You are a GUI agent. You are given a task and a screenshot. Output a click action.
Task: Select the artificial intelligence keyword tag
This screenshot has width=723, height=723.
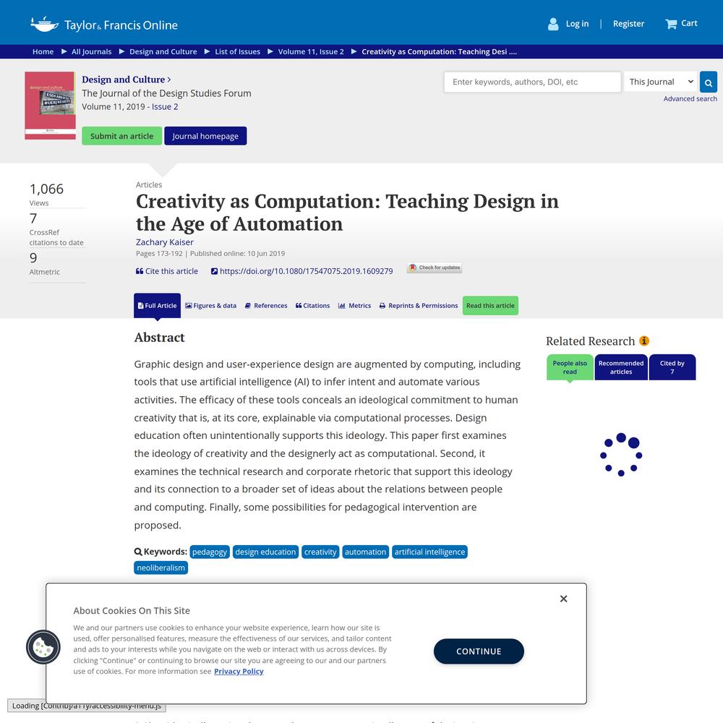(429, 552)
